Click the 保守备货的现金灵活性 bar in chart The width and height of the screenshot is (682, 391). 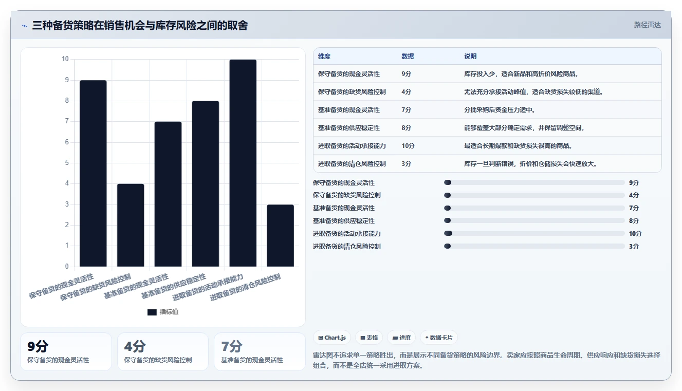click(93, 173)
